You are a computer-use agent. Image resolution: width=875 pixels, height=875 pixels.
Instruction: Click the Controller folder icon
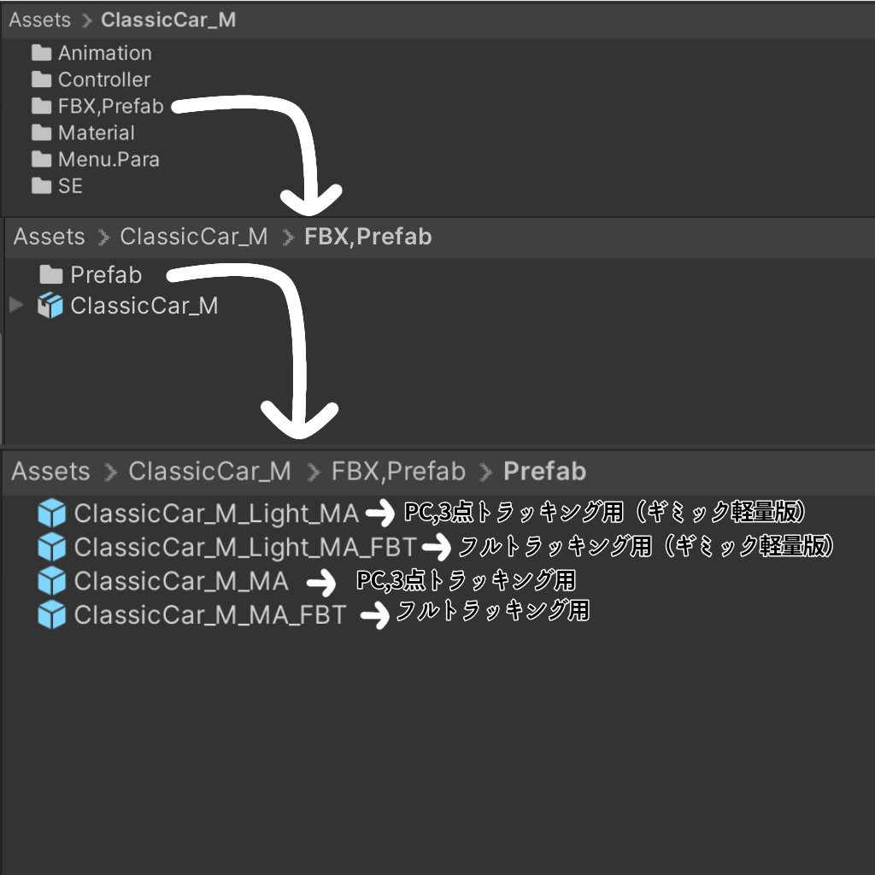pos(42,79)
